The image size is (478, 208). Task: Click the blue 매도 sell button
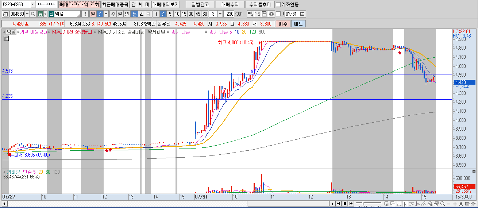coord(298,24)
